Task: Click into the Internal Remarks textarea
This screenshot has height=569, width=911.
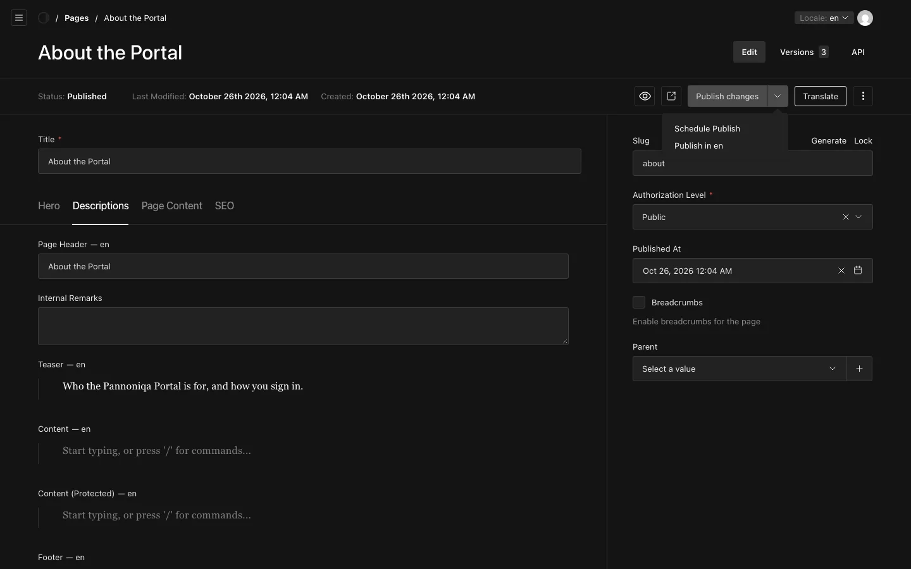Action: click(x=303, y=326)
